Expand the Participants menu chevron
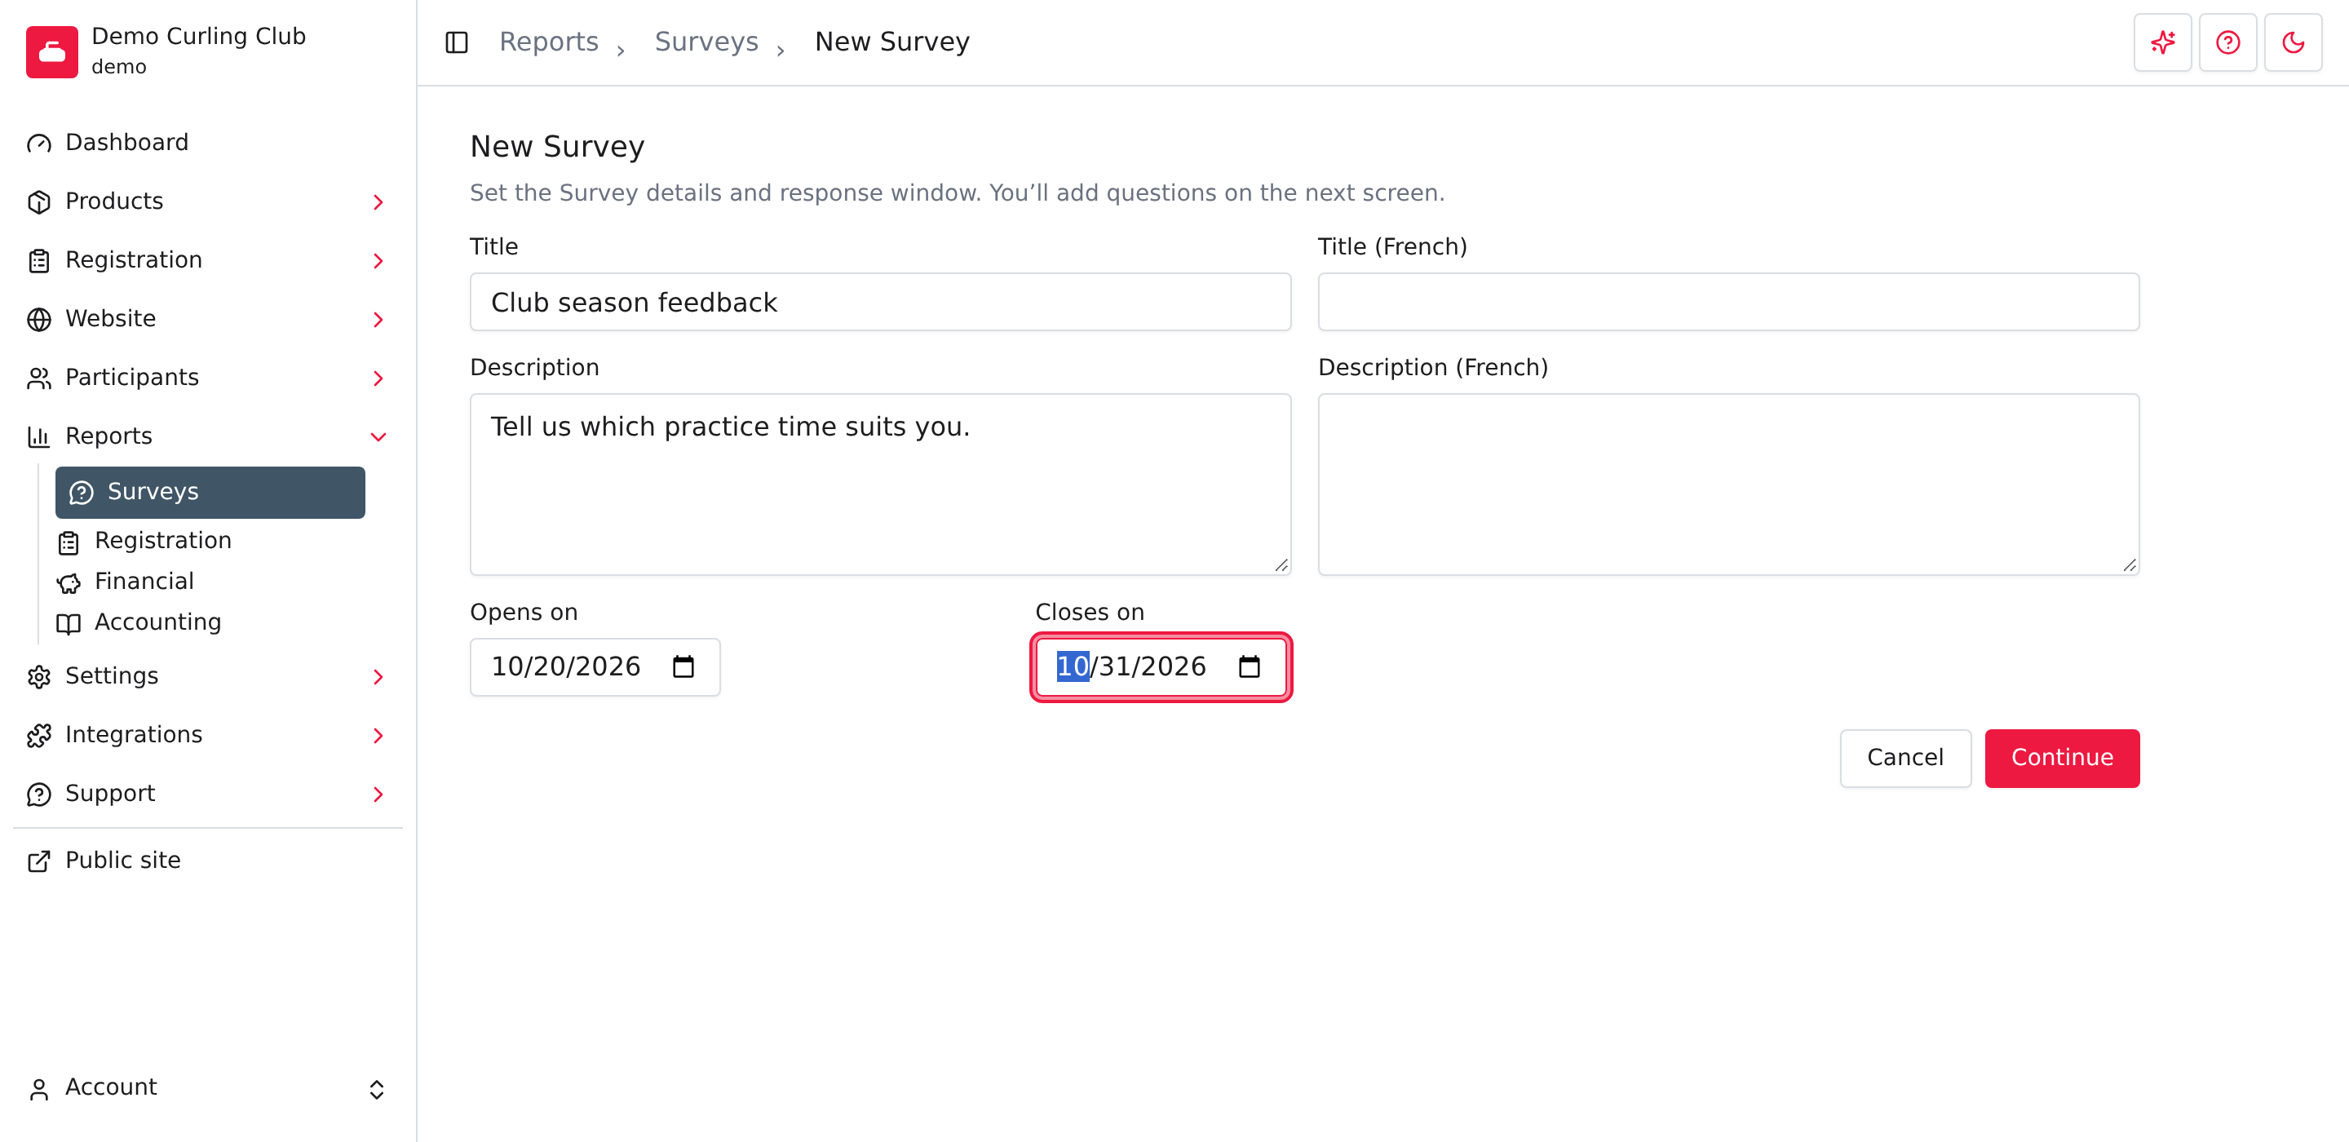Image resolution: width=2349 pixels, height=1142 pixels. coord(378,378)
